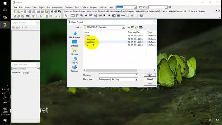The height and width of the screenshot is (125, 222).
Task: Select the arrow pointer palette tool
Action: tap(66, 15)
